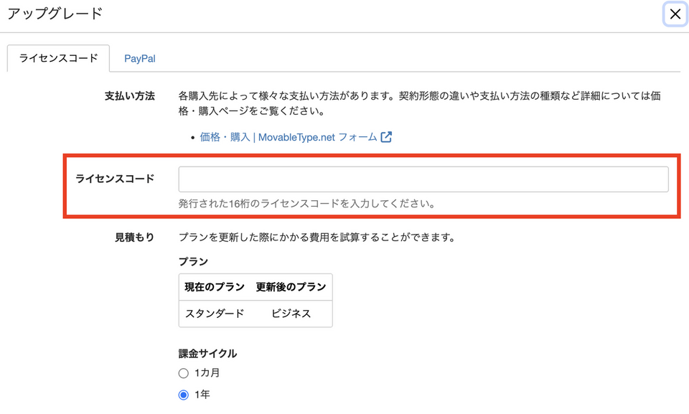Select the ライセンスコード tab

click(58, 59)
